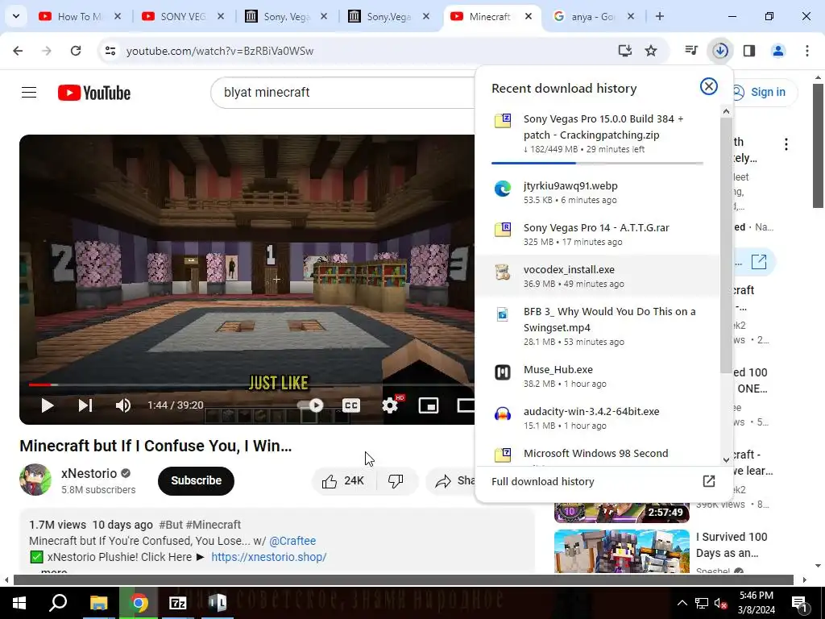Open the I Survived 100 Days thumbnail
The width and height of the screenshot is (825, 619).
[621, 550]
